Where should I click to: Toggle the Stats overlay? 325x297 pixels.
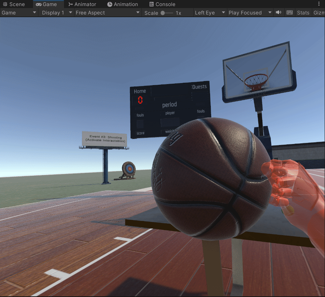pos(303,12)
